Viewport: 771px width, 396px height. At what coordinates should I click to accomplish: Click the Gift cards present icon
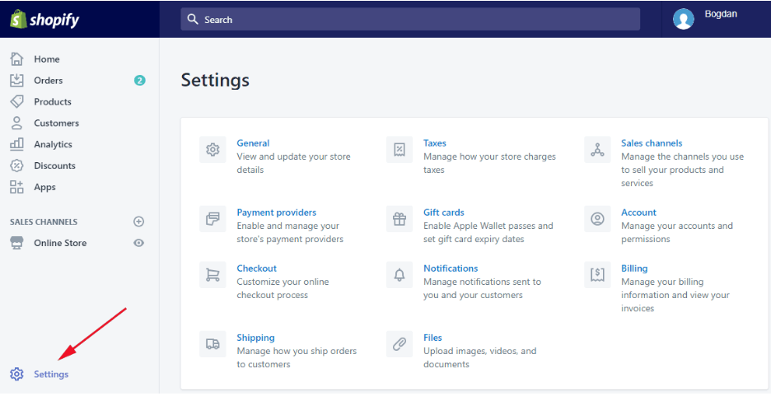(x=400, y=219)
